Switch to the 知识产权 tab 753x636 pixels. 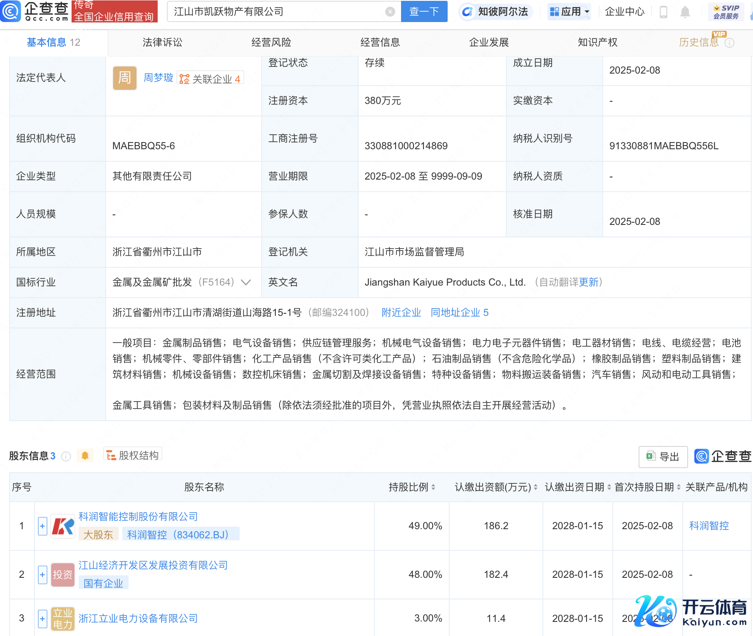(x=597, y=42)
